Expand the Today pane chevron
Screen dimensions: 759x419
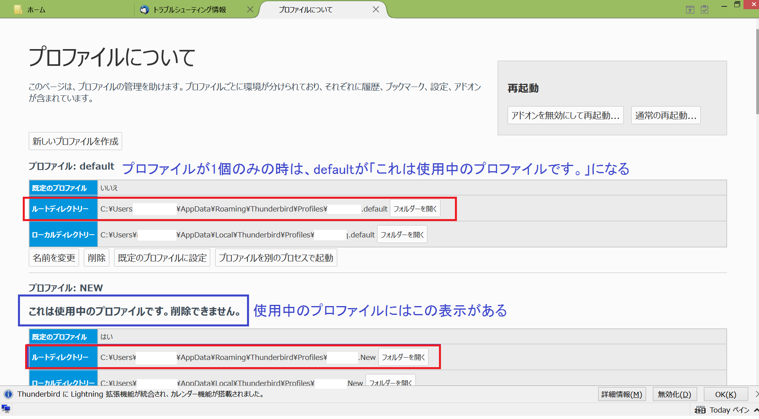tap(756, 410)
